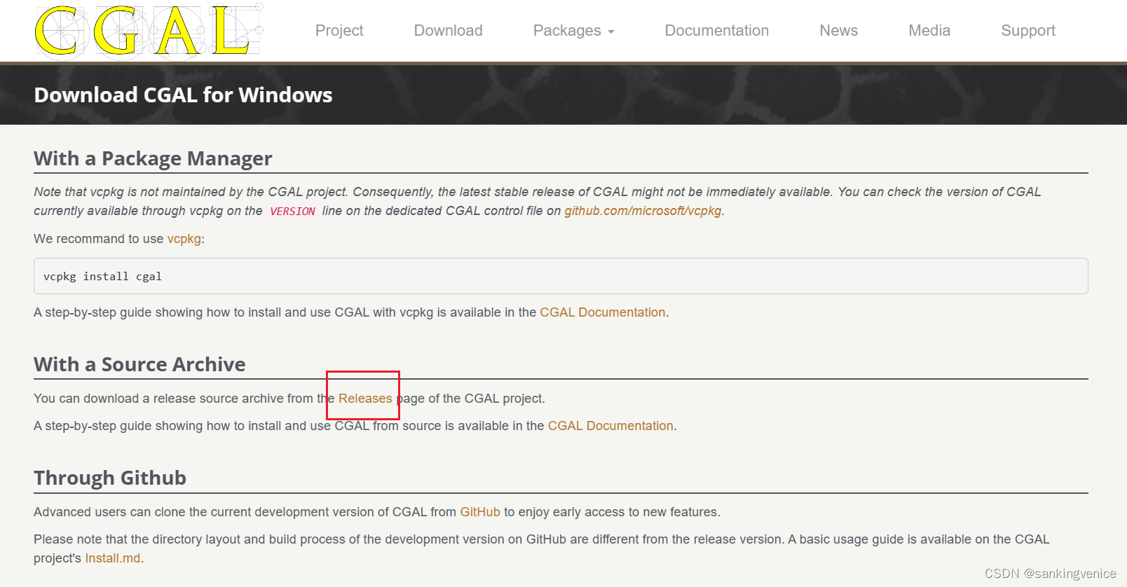Open the Media nav item
The width and height of the screenshot is (1127, 587).
pyautogui.click(x=929, y=31)
